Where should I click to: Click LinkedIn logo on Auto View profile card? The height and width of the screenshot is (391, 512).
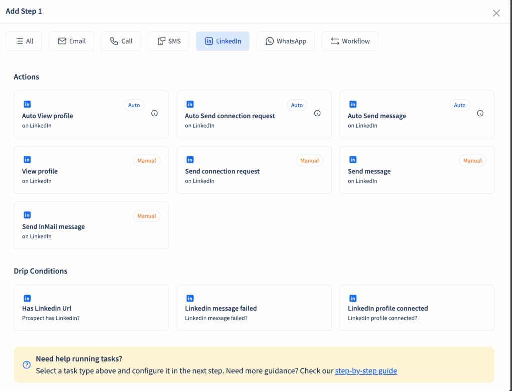(x=27, y=104)
